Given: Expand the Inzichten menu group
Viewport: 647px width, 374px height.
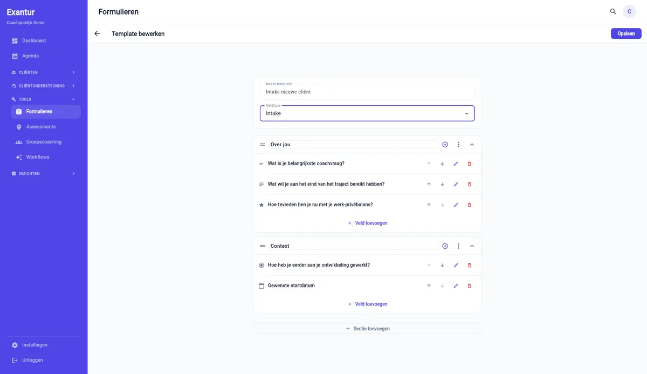Looking at the screenshot, I should [x=44, y=174].
